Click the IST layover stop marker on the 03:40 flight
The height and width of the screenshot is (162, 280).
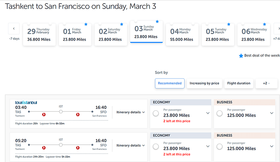[x=61, y=112]
